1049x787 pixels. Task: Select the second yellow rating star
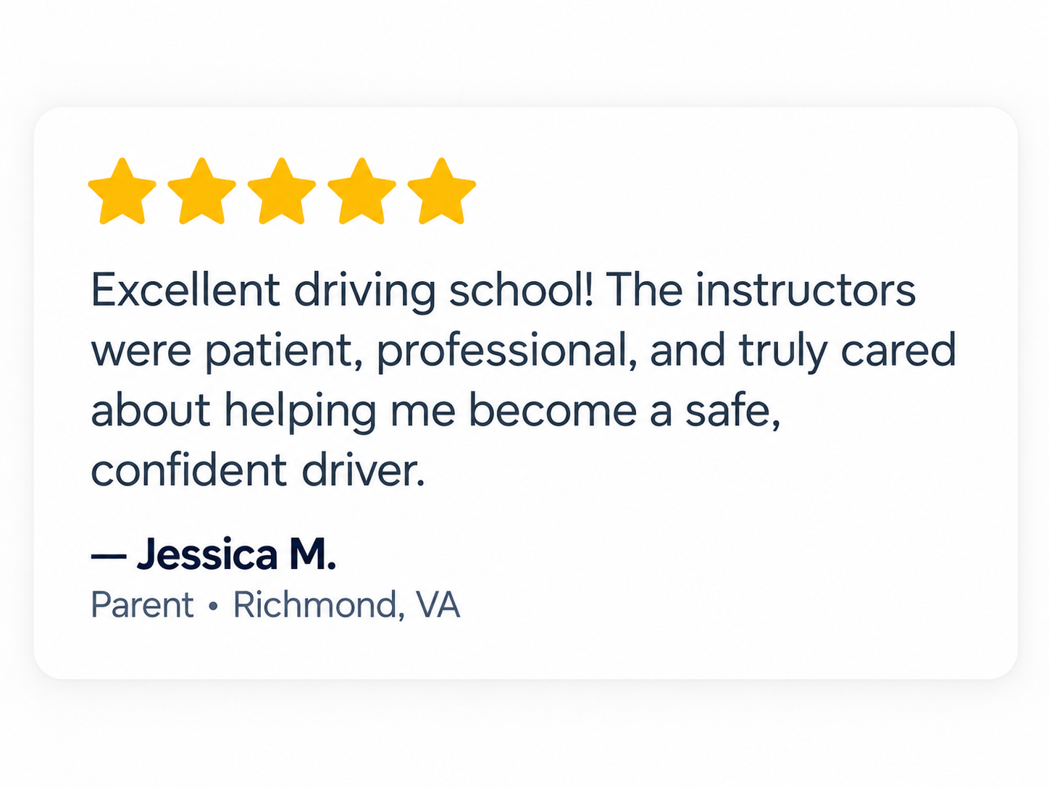[202, 191]
